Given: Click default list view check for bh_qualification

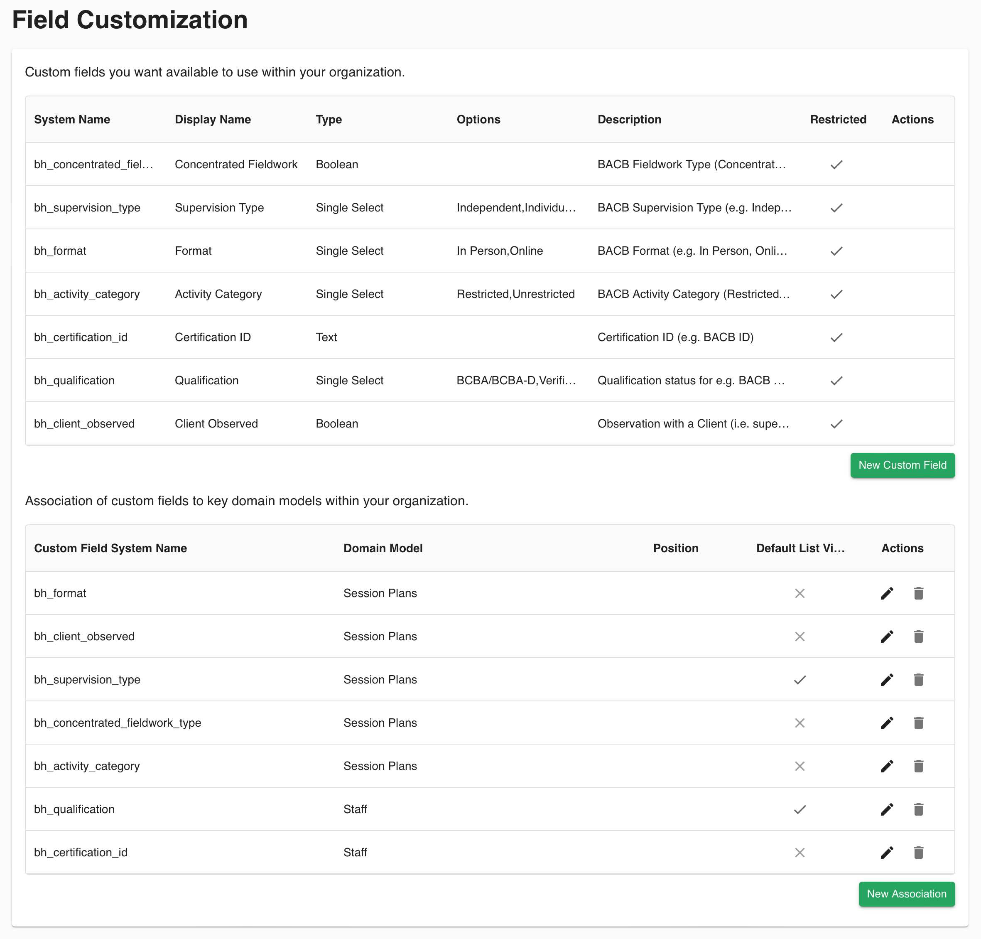Looking at the screenshot, I should (800, 809).
